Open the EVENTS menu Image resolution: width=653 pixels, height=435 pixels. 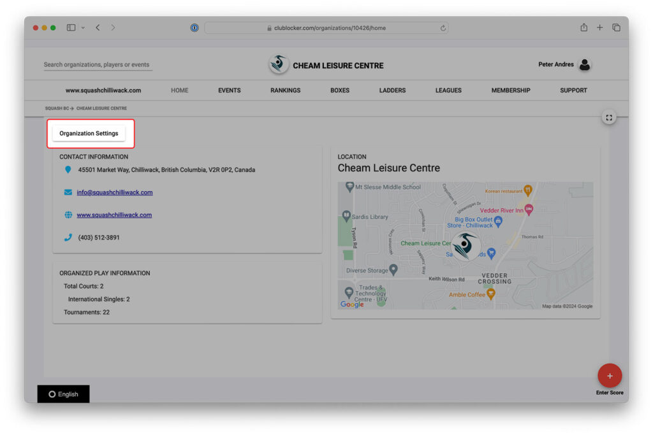pos(230,90)
